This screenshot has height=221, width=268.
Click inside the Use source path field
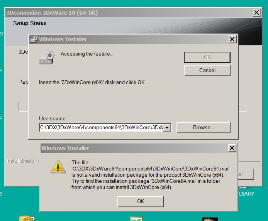[101, 128]
